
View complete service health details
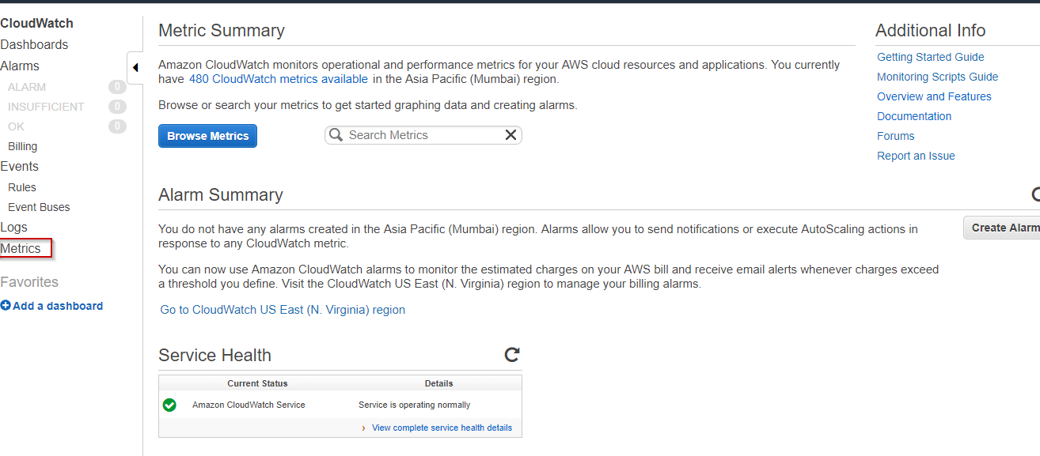tap(442, 428)
